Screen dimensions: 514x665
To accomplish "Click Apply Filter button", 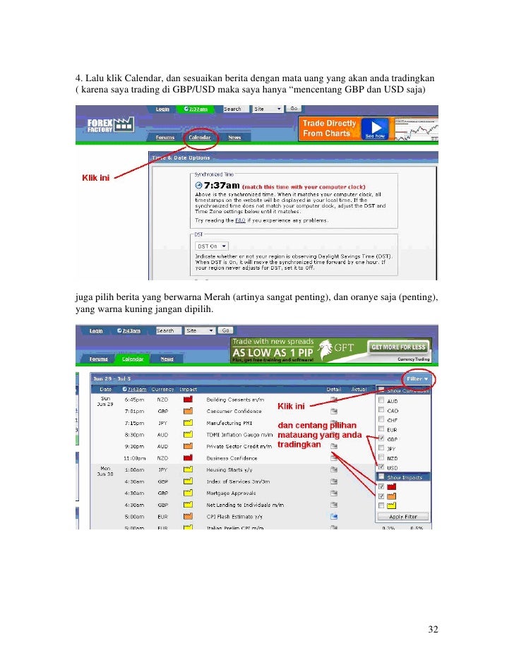I will [403, 517].
